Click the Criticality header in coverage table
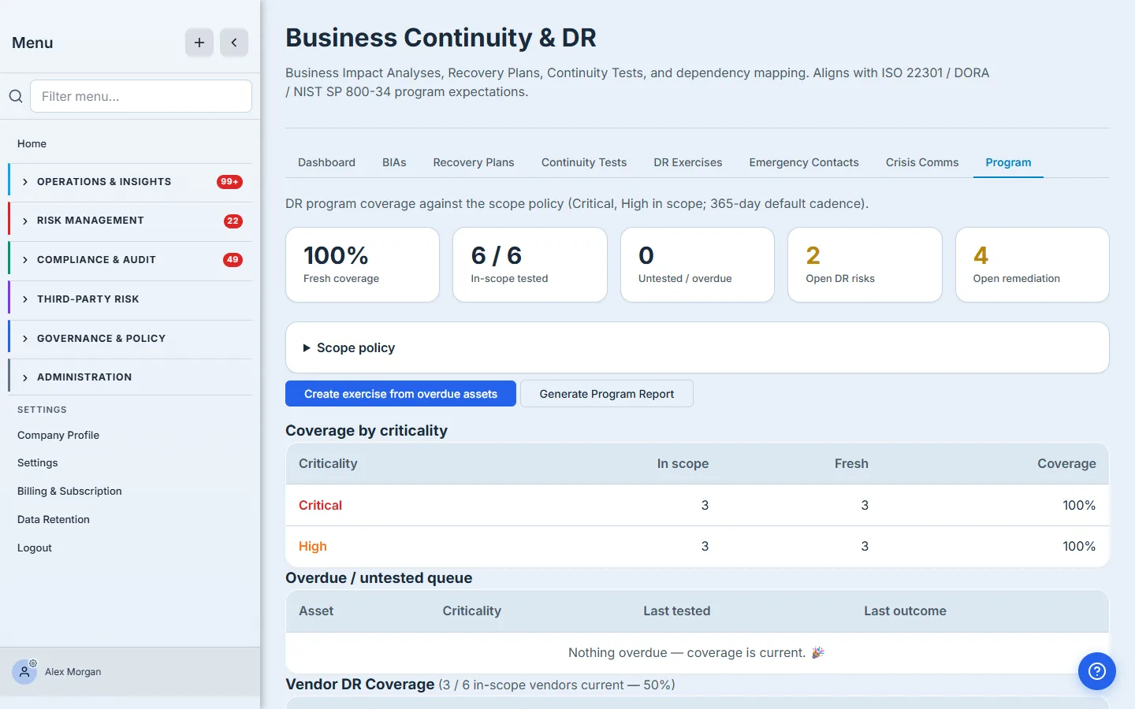 click(328, 463)
